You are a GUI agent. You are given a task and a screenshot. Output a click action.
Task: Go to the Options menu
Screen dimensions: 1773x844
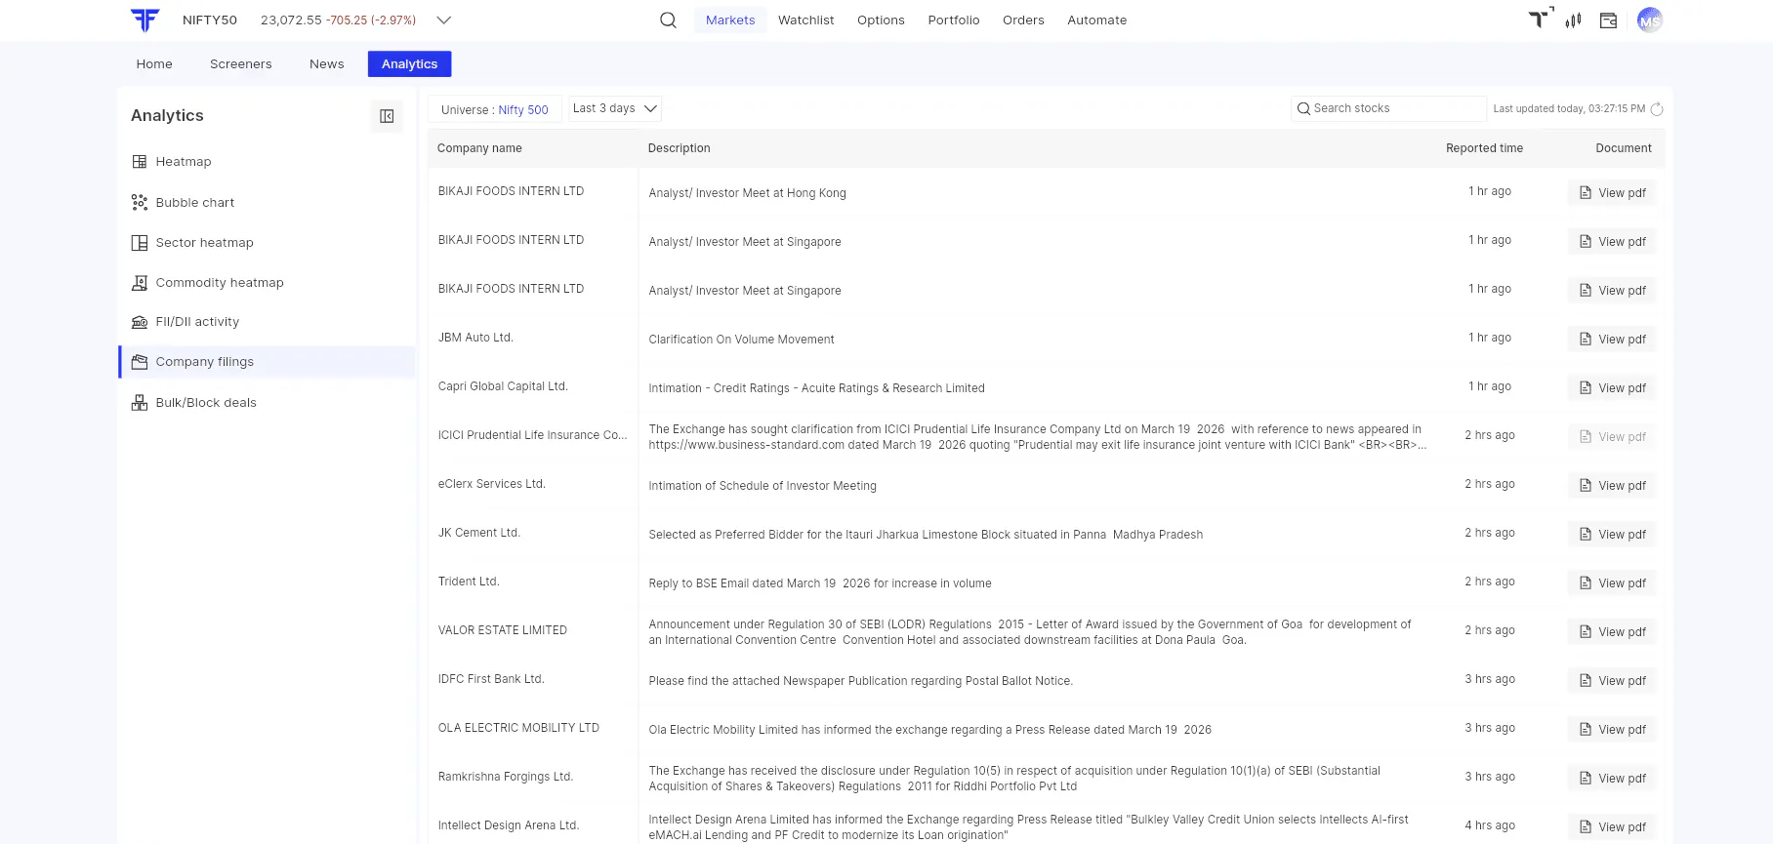pos(881,20)
